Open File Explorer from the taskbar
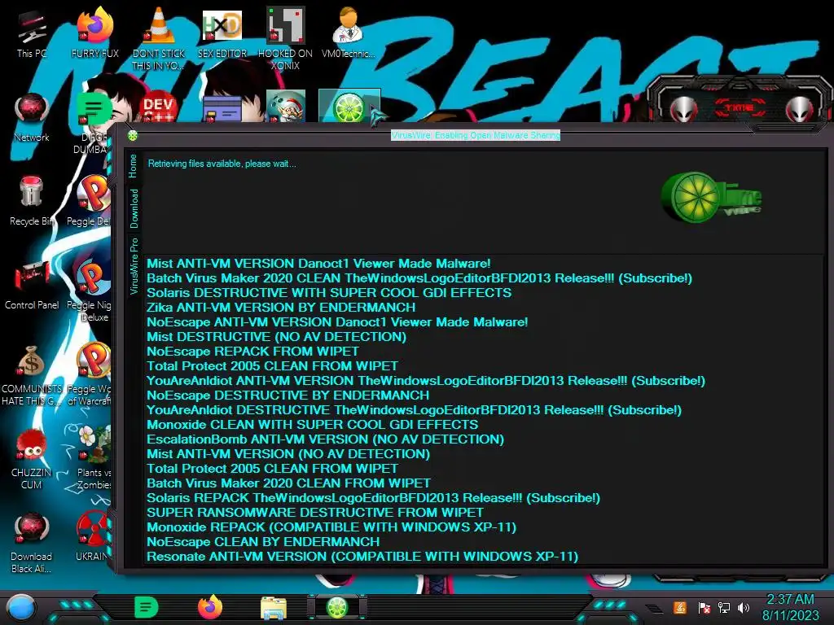This screenshot has height=625, width=834. click(274, 608)
